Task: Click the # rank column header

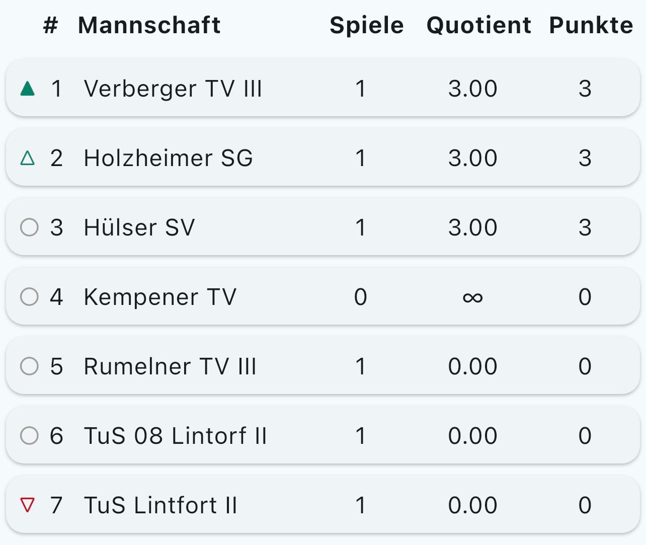Action: 50,25
